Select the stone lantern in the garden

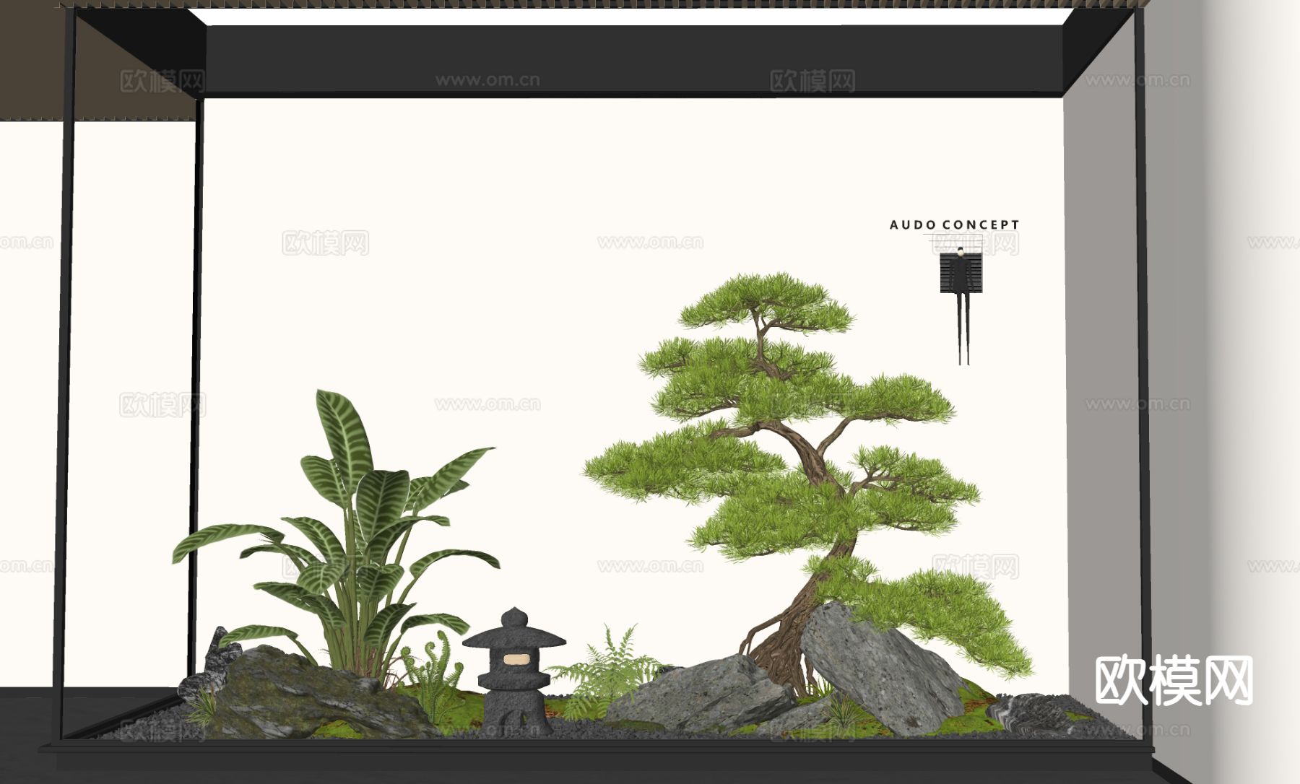(x=513, y=670)
